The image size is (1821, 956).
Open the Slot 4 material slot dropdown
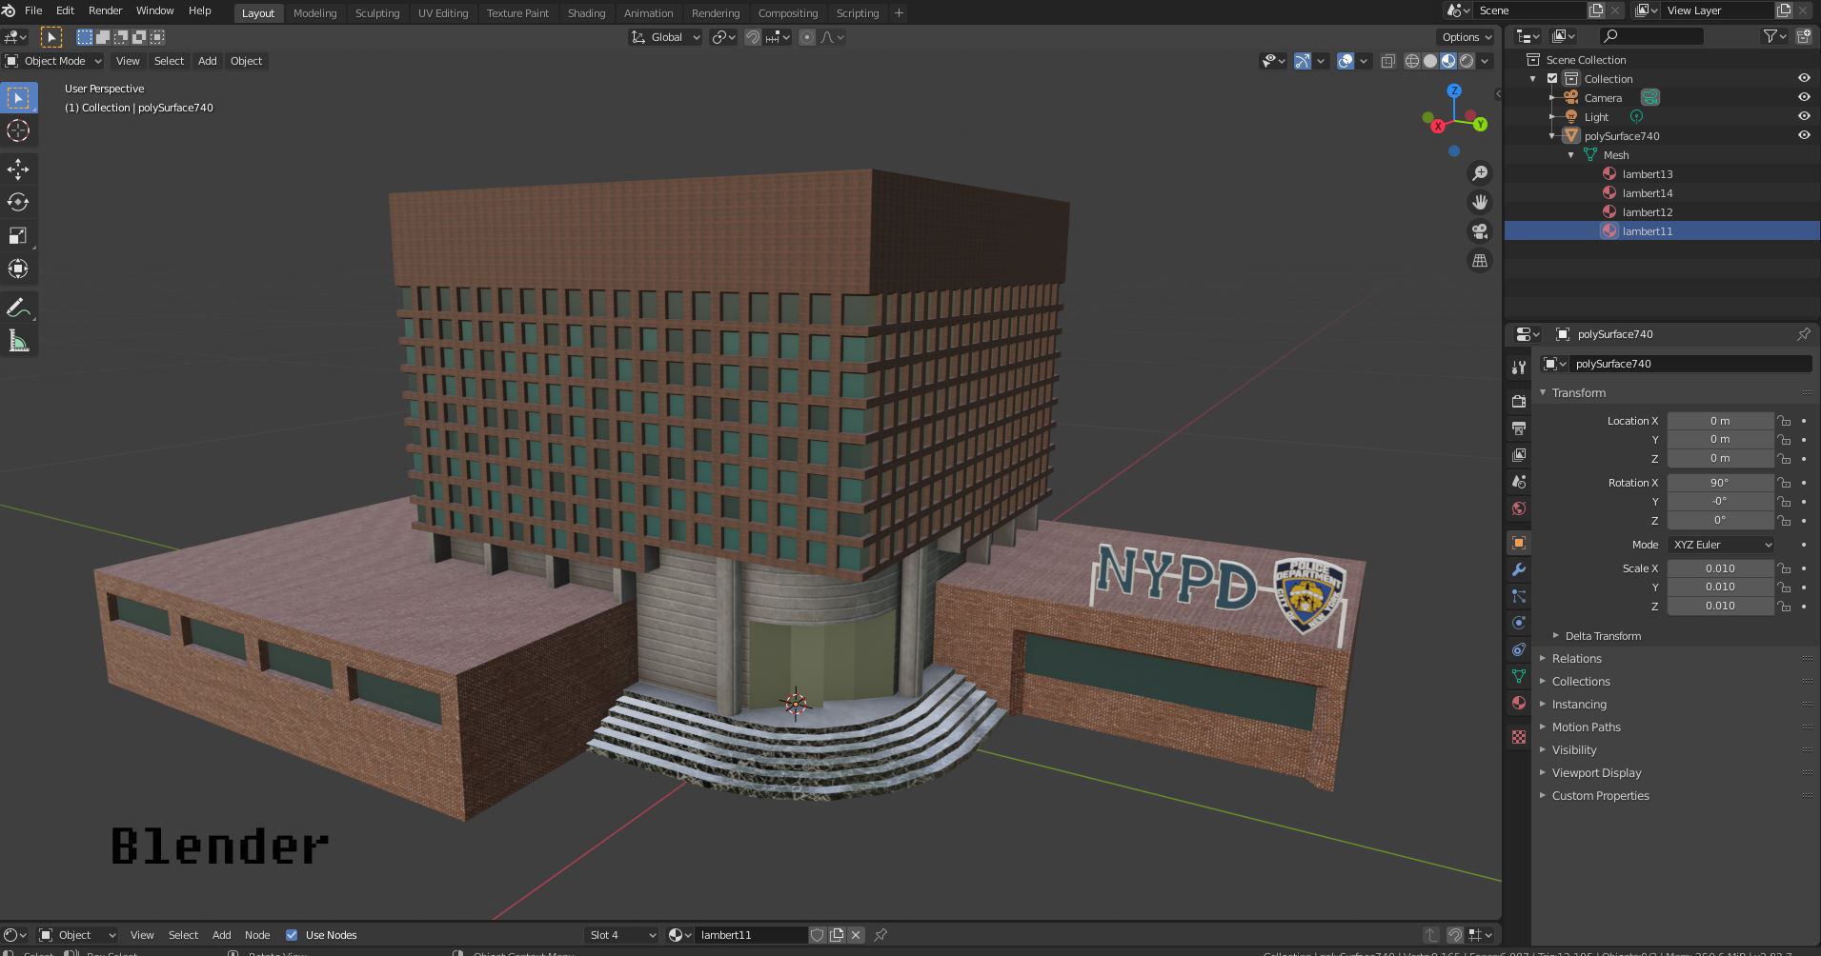(623, 935)
